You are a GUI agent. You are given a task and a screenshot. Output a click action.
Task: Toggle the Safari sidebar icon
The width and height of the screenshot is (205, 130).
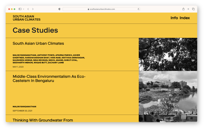point(20,9)
